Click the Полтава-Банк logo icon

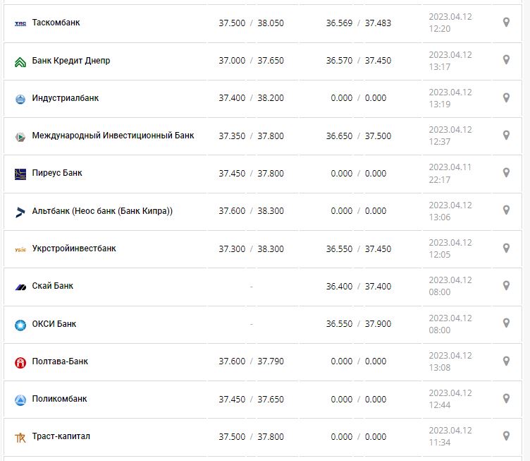(20, 362)
